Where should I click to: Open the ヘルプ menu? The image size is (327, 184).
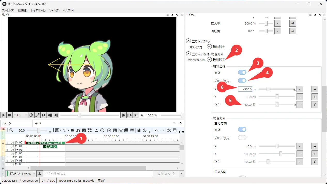pos(69,11)
